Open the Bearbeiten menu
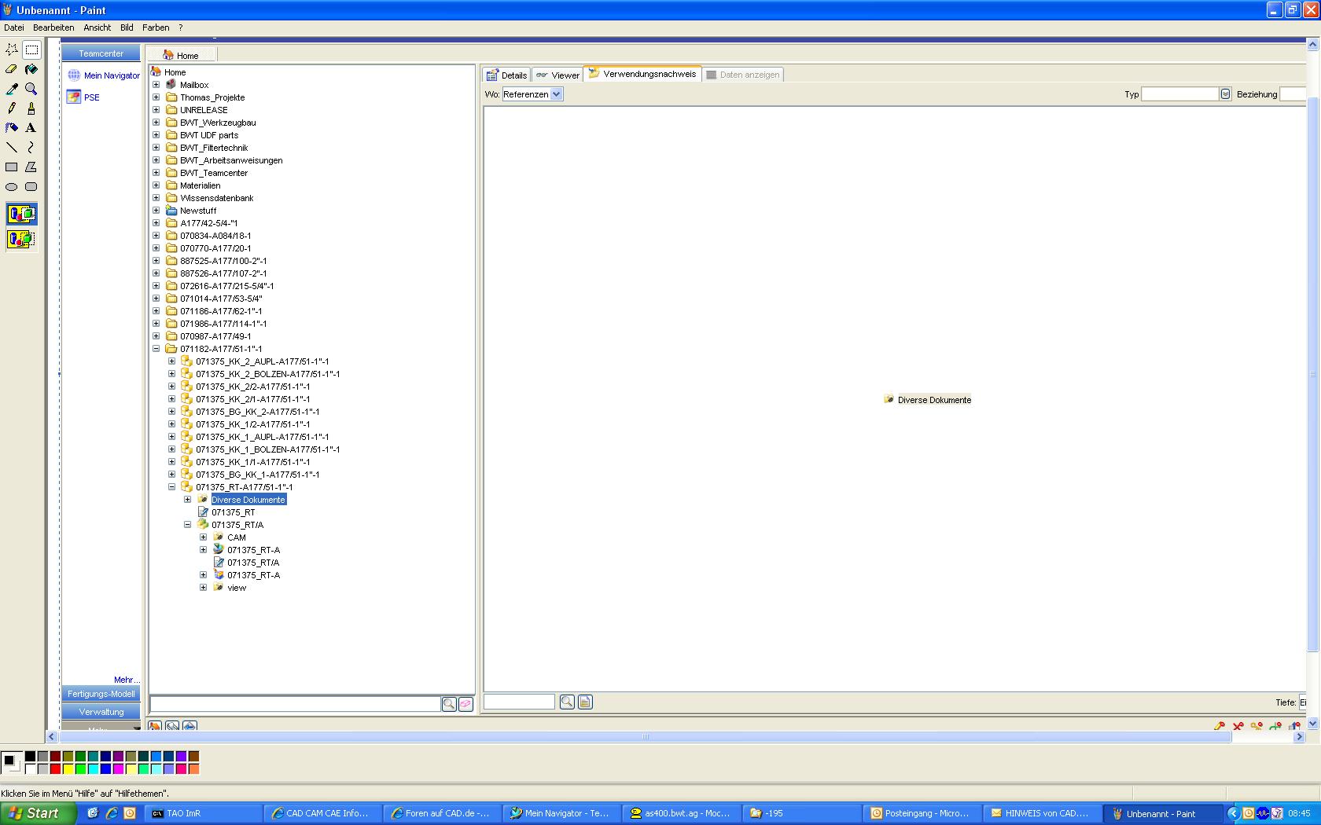Viewport: 1321px width, 825px height. click(53, 27)
